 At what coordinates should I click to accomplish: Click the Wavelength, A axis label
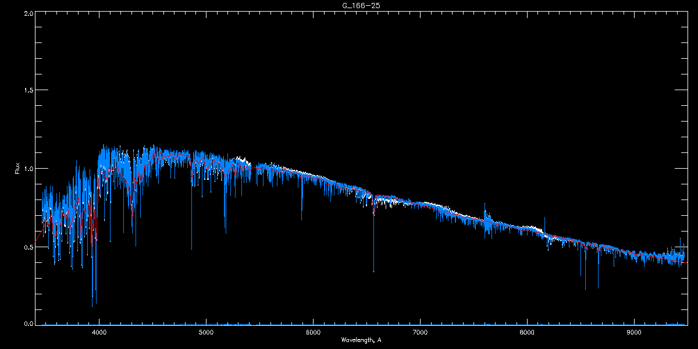coord(361,340)
